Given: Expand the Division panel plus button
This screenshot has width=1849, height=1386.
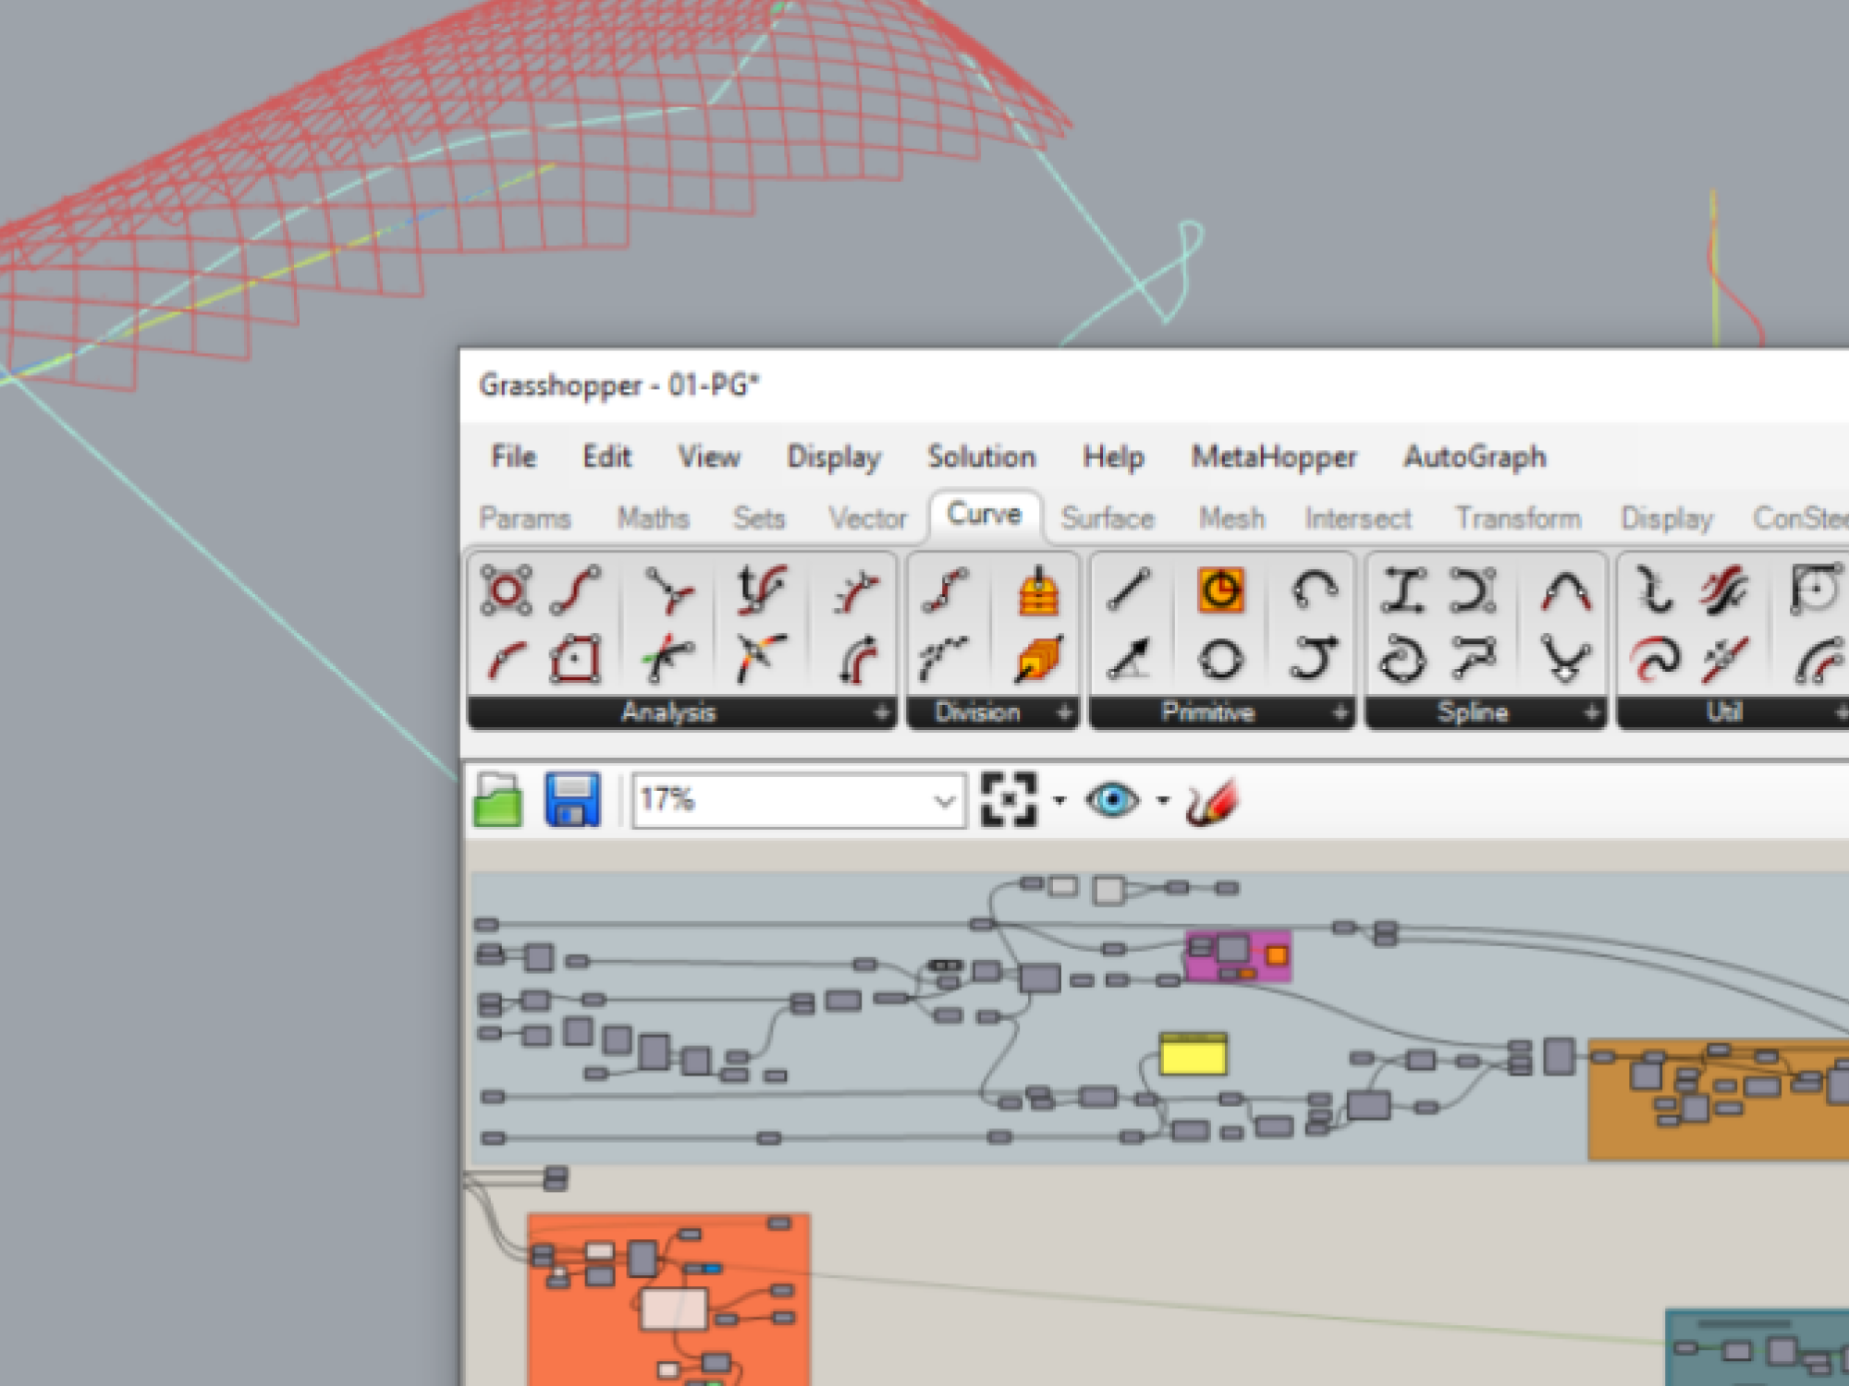Looking at the screenshot, I should [x=1065, y=712].
